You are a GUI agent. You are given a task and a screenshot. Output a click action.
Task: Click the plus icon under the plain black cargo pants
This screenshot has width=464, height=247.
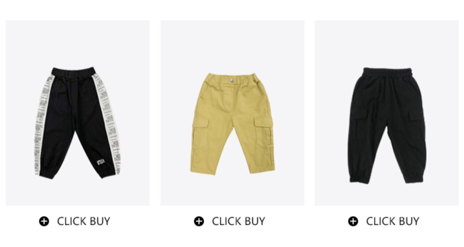(x=353, y=221)
